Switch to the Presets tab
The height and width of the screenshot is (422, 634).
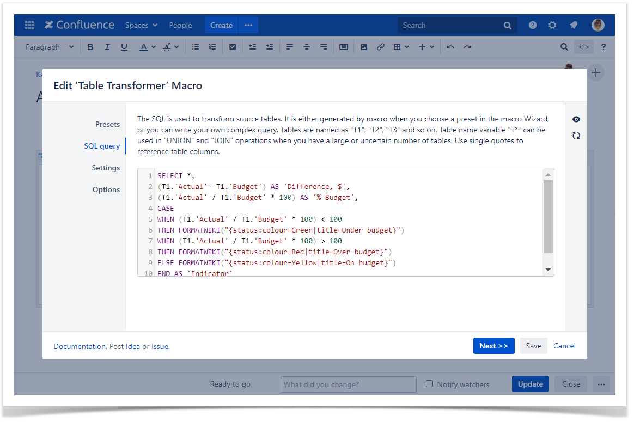tap(107, 124)
